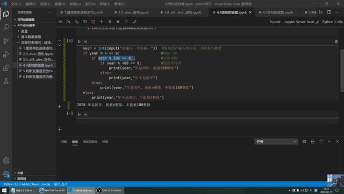344x194 pixels.
Task: Switch to the 问题 Problems panel tab
Action: coord(64,142)
